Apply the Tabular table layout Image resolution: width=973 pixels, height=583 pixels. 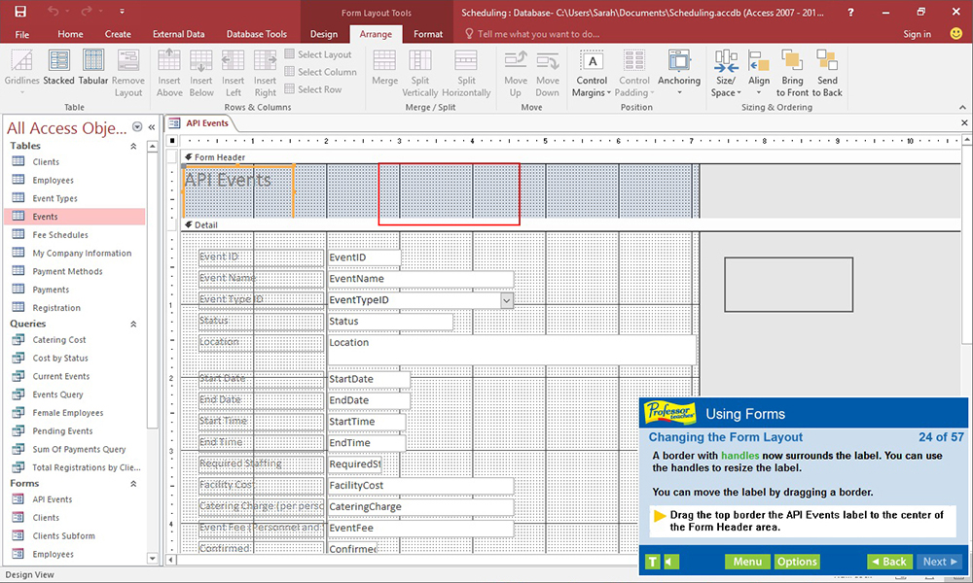click(x=93, y=68)
